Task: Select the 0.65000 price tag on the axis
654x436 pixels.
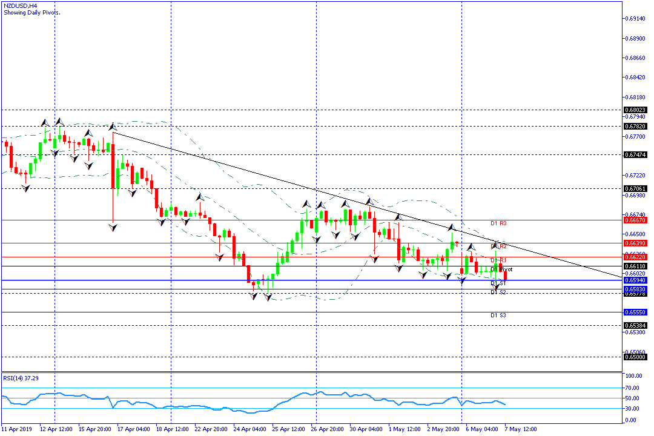Action: coord(635,357)
